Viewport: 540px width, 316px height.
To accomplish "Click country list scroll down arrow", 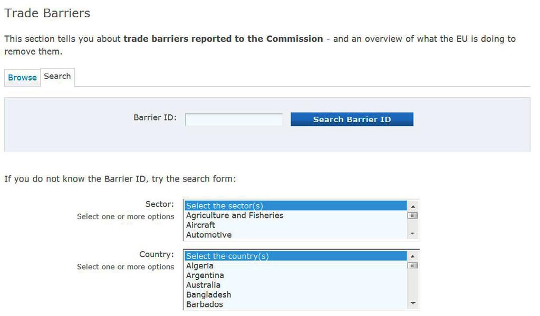I will pyautogui.click(x=412, y=303).
